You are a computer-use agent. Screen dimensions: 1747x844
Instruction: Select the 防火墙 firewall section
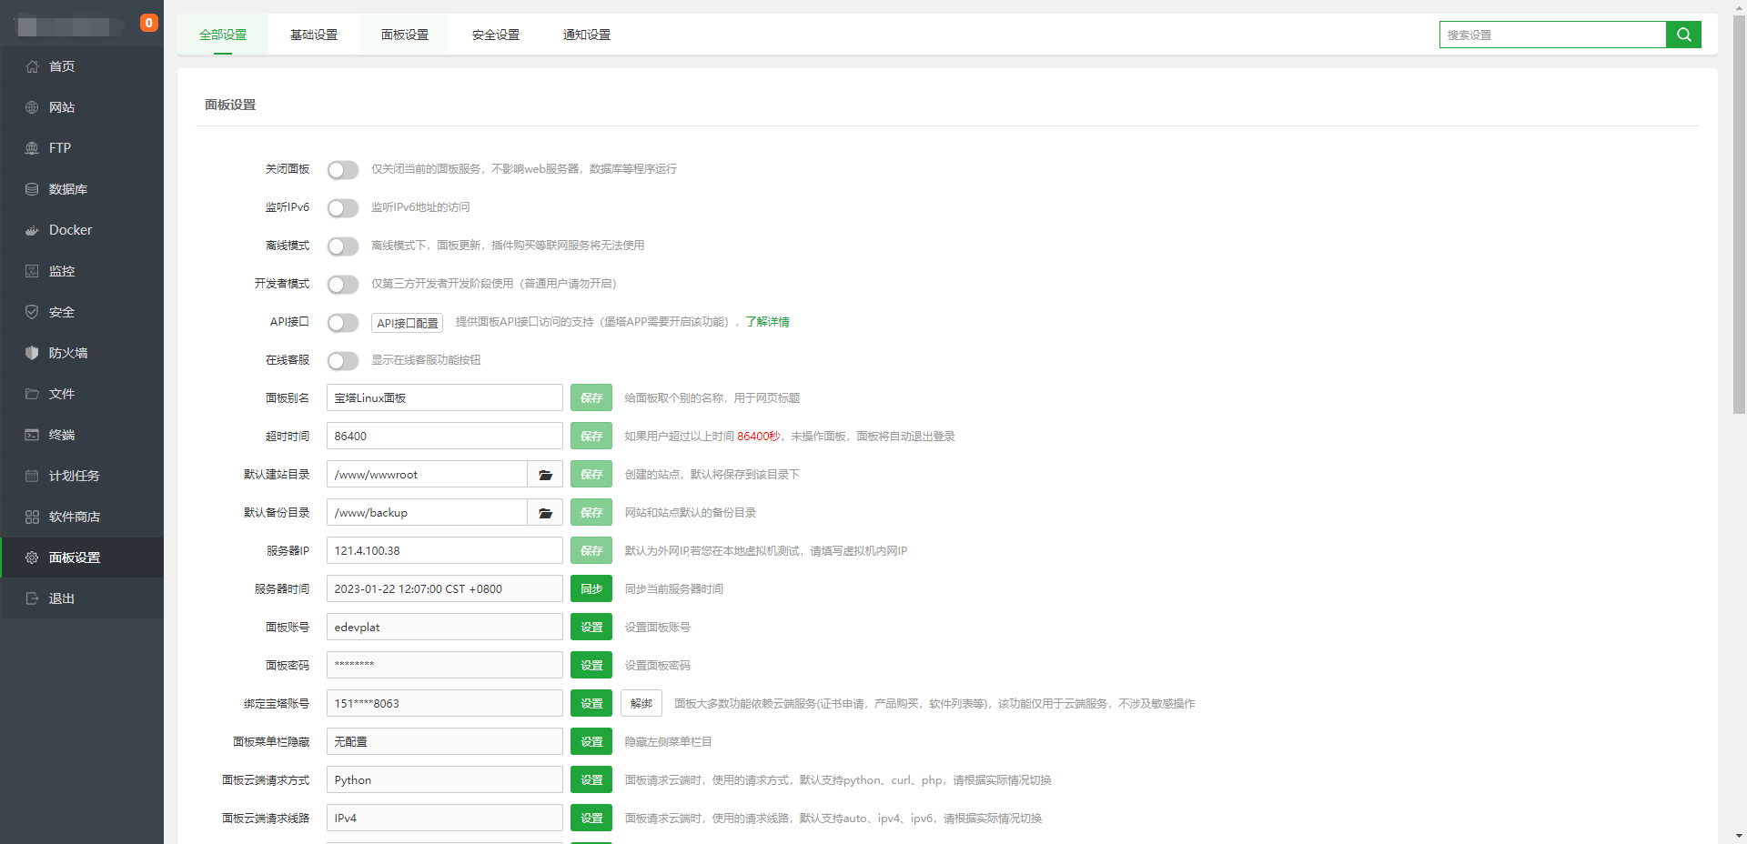coord(67,352)
